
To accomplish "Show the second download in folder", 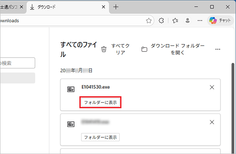I will [100, 137].
